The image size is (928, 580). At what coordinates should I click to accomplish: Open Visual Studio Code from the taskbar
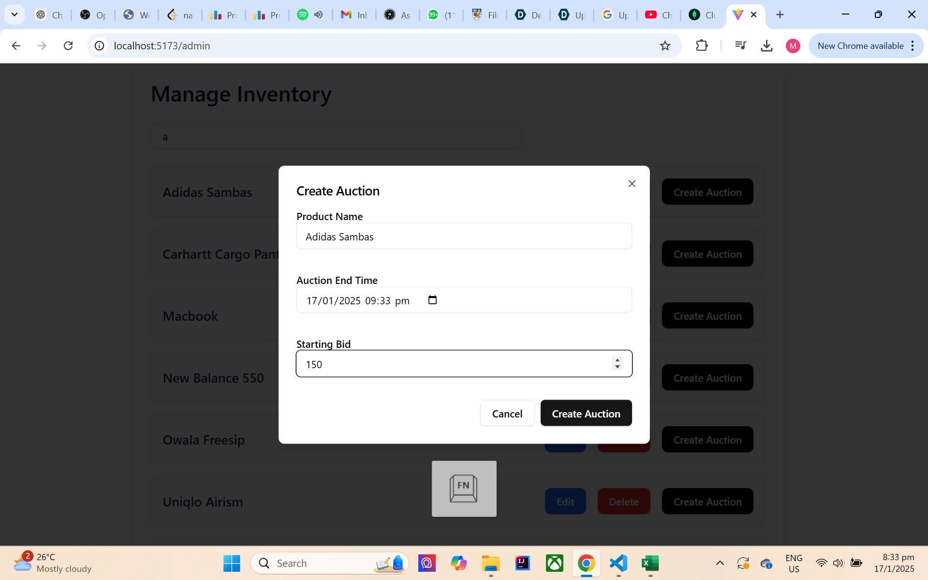tap(619, 563)
